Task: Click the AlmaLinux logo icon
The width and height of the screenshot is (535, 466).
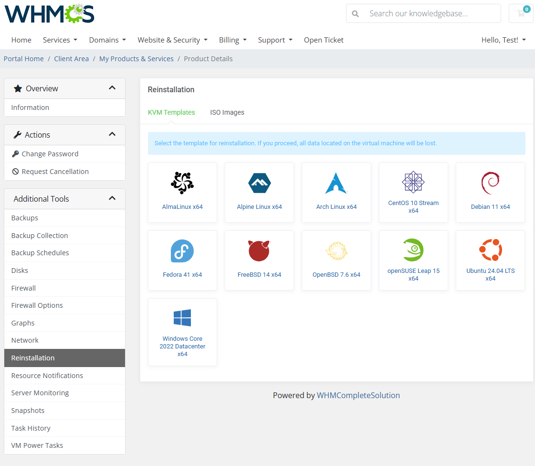Action: 182,183
